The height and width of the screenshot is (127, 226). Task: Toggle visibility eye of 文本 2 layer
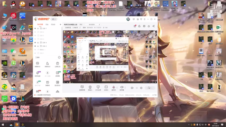click(x=35, y=46)
